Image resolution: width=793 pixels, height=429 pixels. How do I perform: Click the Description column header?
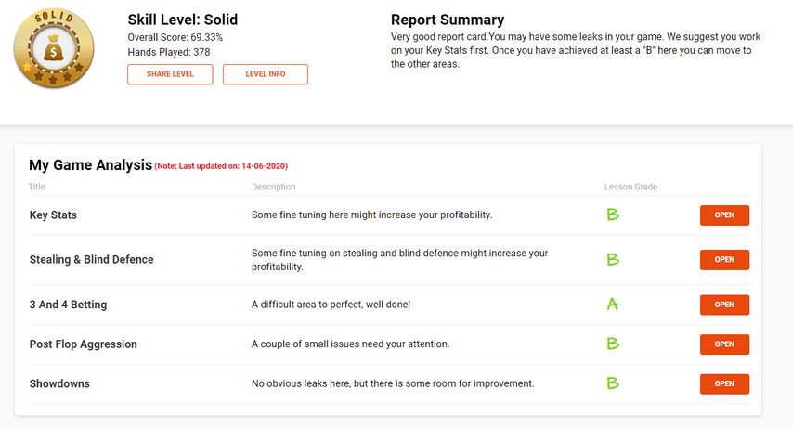274,187
